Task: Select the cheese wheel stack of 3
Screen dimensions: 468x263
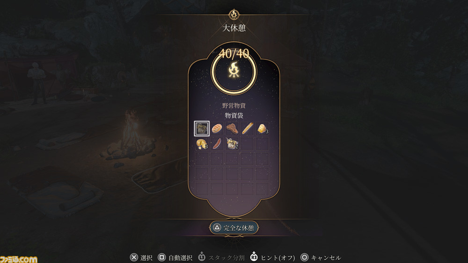Action: pyautogui.click(x=202, y=144)
